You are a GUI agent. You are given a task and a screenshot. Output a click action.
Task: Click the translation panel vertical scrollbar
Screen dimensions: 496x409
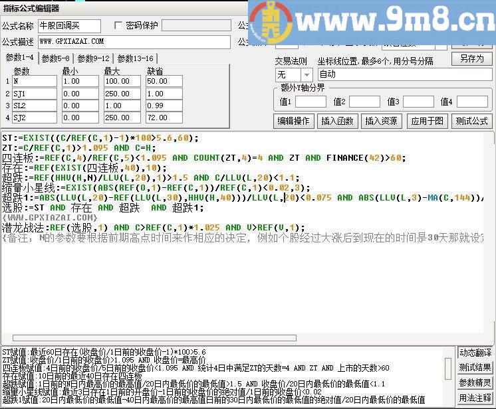pos(448,368)
